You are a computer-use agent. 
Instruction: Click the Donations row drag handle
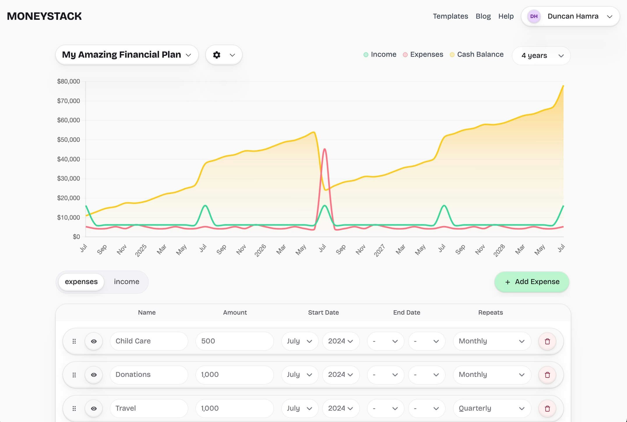[x=74, y=375]
